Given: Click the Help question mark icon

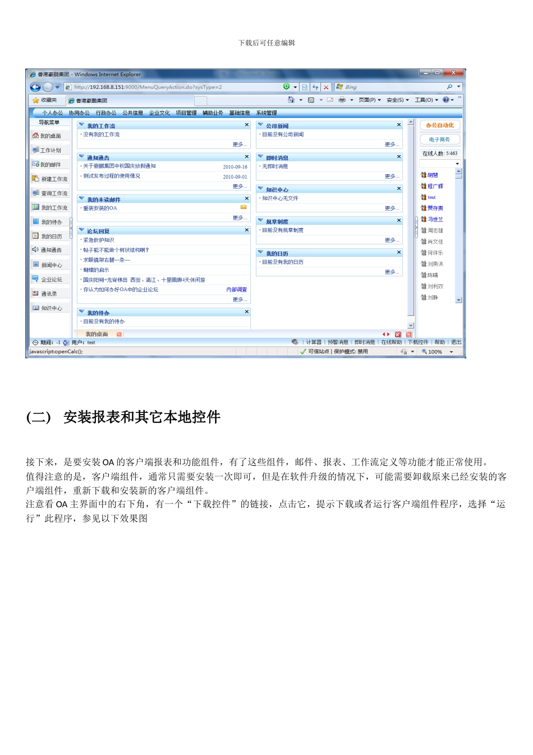Looking at the screenshot, I should click(x=445, y=100).
